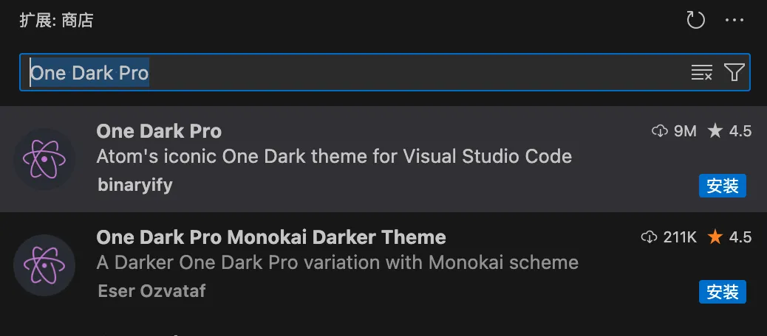The height and width of the screenshot is (336, 767).
Task: Open the extensions filter funnel menu
Action: [x=734, y=72]
